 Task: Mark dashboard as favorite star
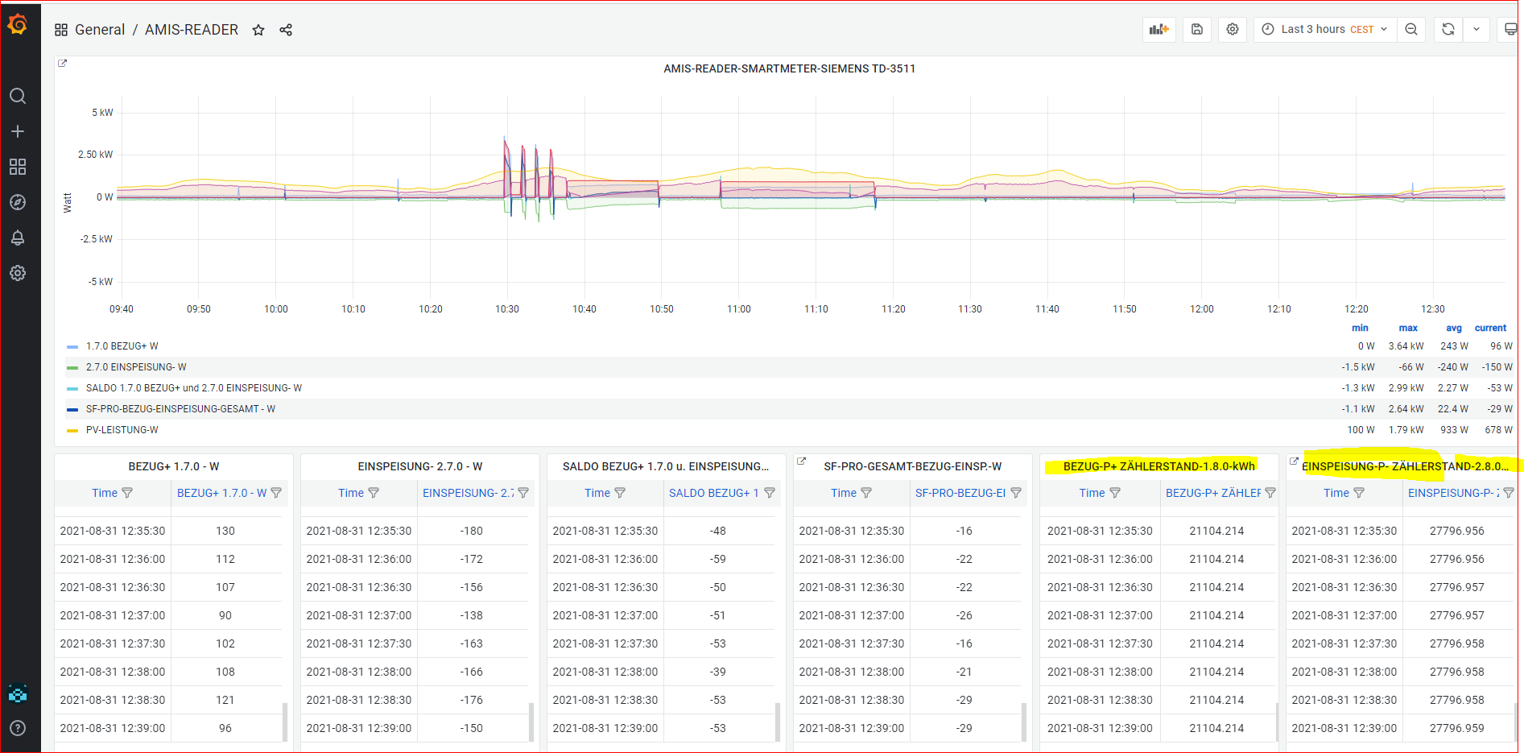pos(258,30)
